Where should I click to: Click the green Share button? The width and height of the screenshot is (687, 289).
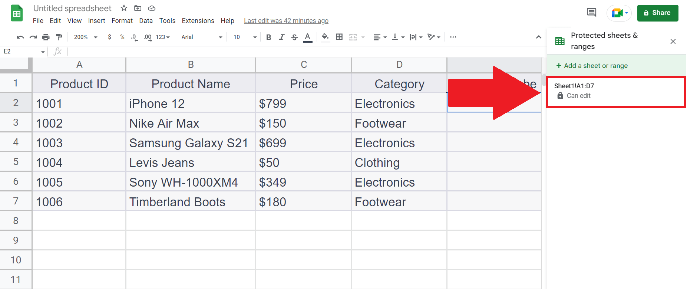tap(658, 13)
